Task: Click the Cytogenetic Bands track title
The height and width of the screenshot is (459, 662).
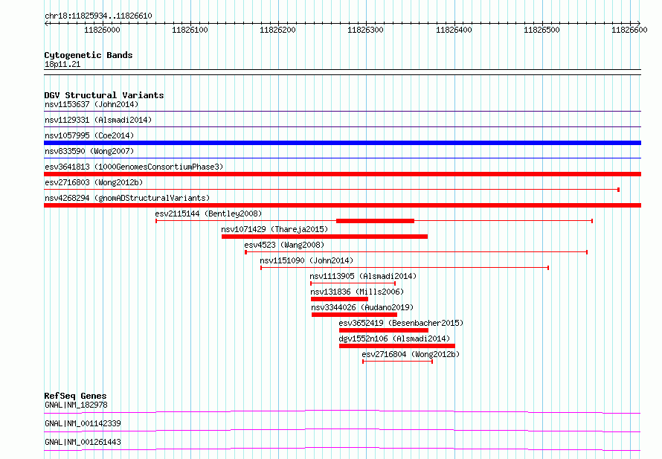Action: (x=89, y=55)
